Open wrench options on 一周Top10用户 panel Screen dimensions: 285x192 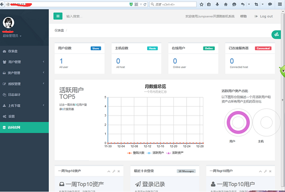[265, 172]
